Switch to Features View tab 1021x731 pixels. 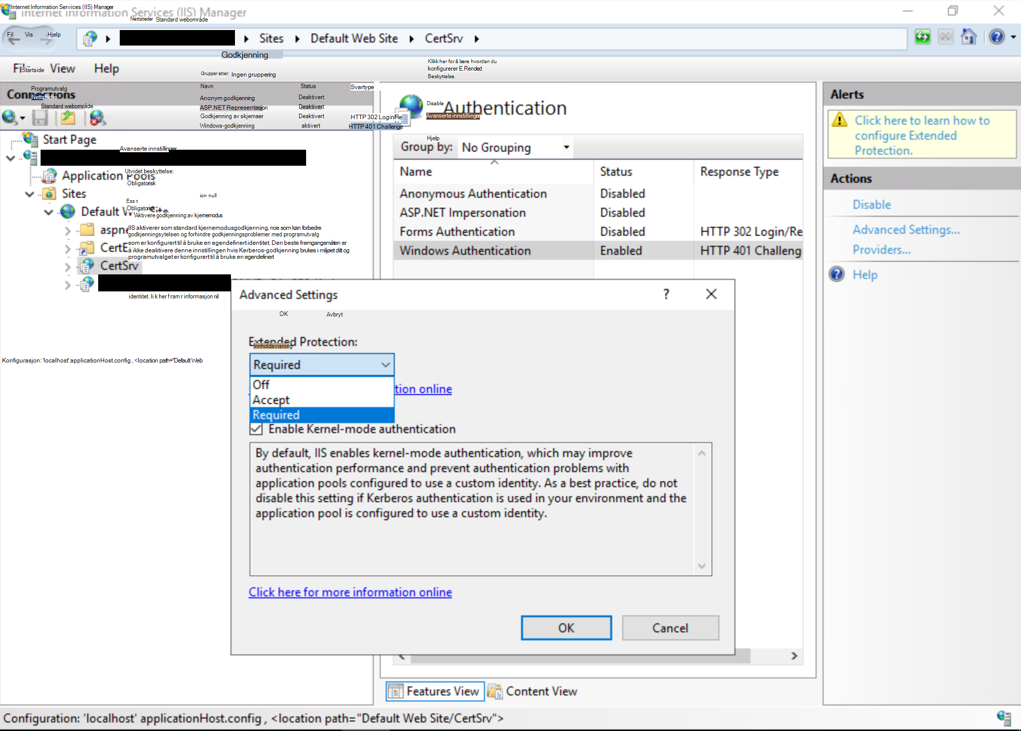click(435, 691)
